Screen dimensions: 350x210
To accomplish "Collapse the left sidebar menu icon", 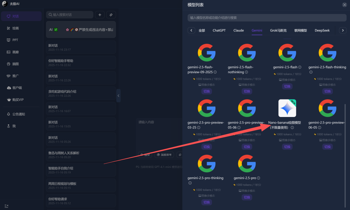I will pos(6,206).
